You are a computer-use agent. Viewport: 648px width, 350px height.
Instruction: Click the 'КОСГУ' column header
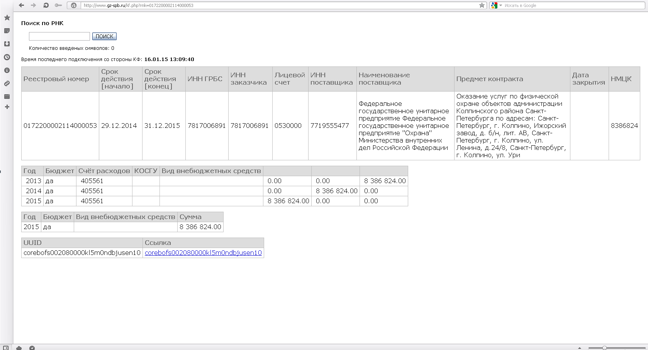pos(146,171)
